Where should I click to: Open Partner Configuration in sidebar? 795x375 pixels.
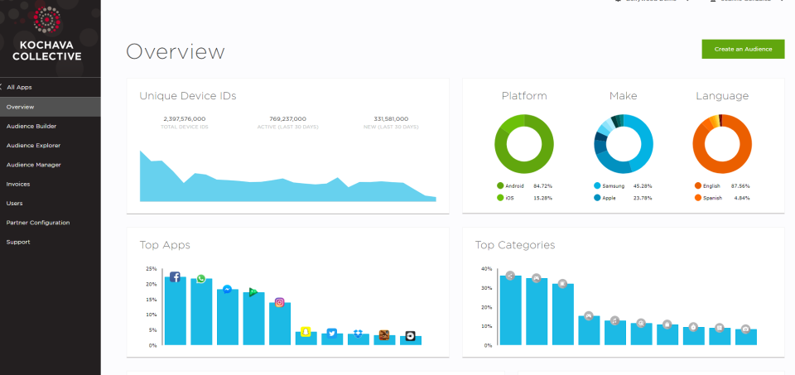(x=38, y=223)
